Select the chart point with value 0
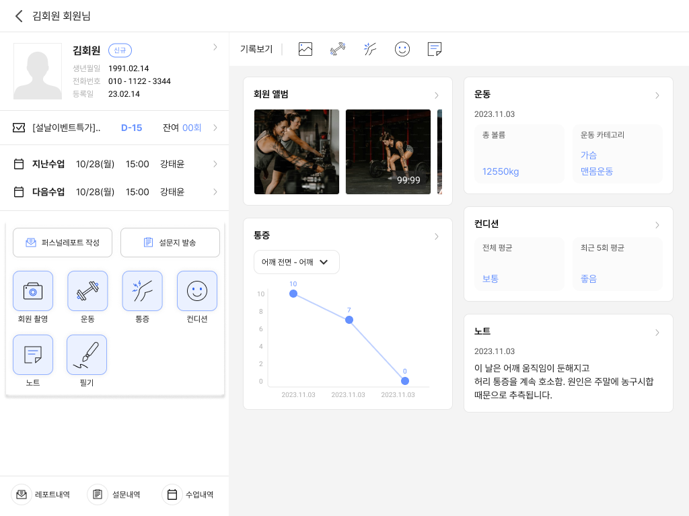689x516 pixels. tap(404, 381)
